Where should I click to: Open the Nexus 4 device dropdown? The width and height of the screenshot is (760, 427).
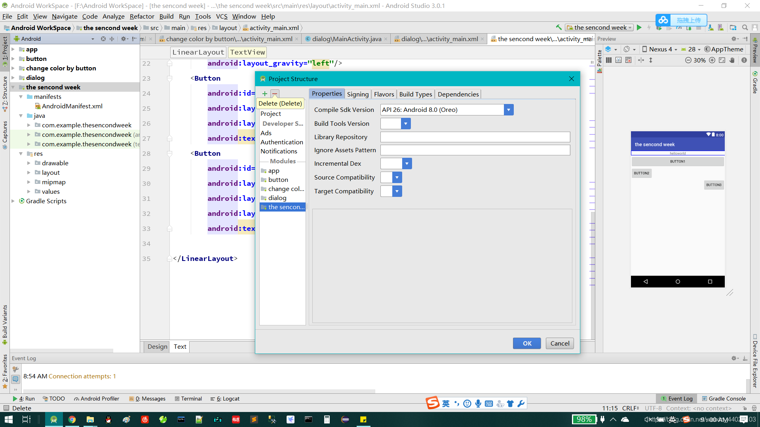[x=659, y=49]
